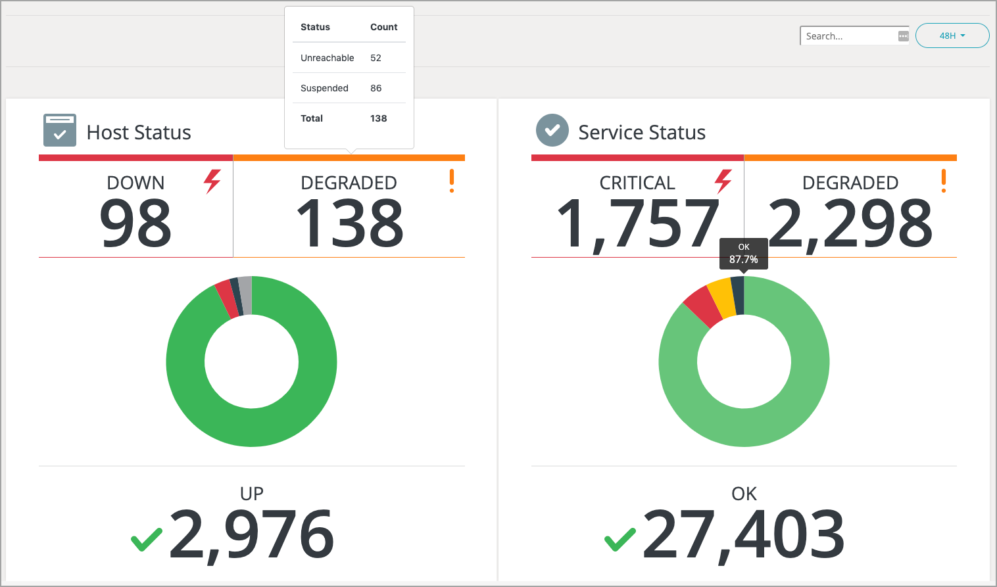Screen dimensions: 997x587
Task: Click the count 52 in popup
Action: [x=376, y=58]
